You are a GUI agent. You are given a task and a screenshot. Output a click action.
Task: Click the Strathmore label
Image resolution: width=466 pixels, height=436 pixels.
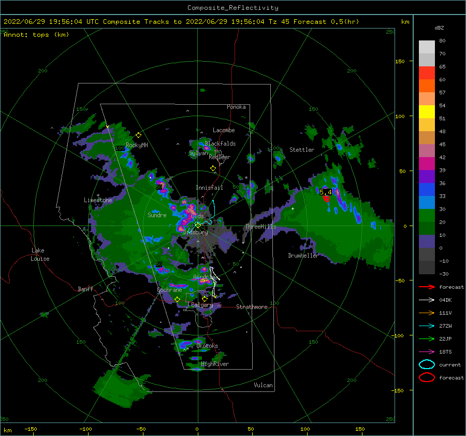tap(252, 307)
